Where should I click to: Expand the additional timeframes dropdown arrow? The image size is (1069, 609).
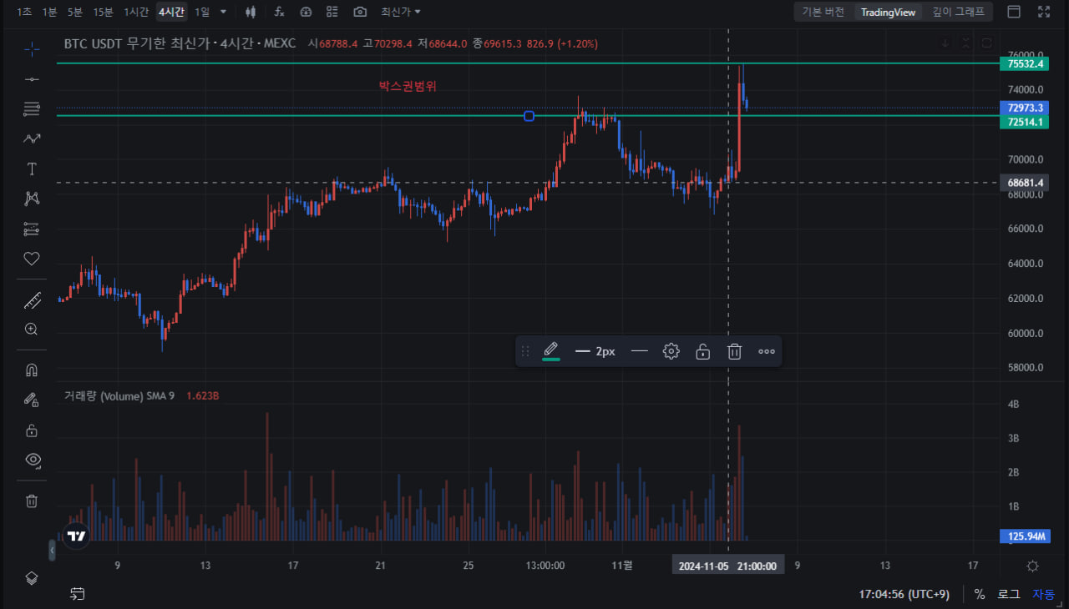223,12
